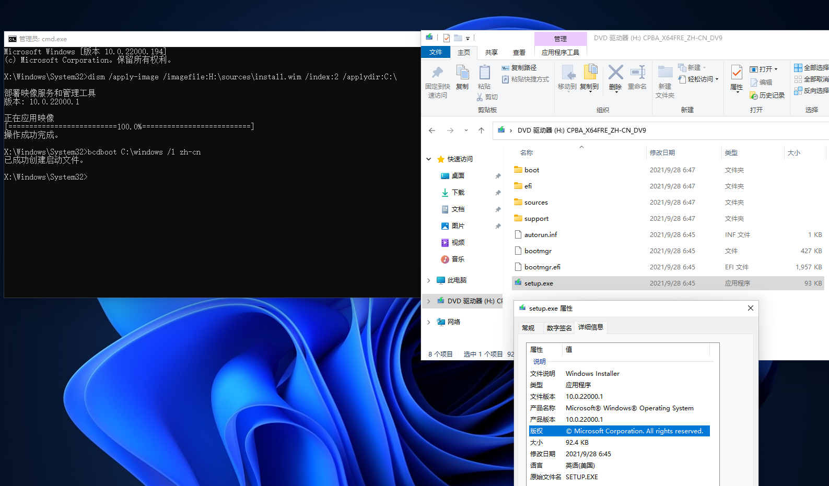Open Application Tools (应用程序工具) tab
This screenshot has width=829, height=486.
(x=561, y=52)
